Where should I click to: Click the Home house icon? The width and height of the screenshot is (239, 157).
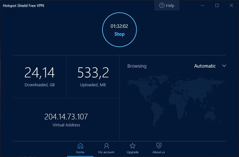[x=80, y=146]
